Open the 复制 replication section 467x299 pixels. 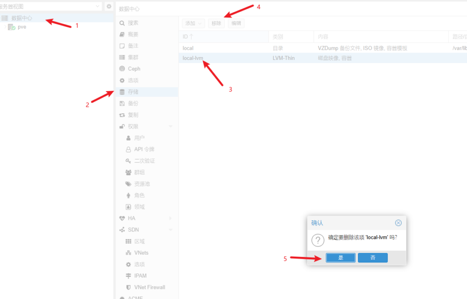(133, 115)
